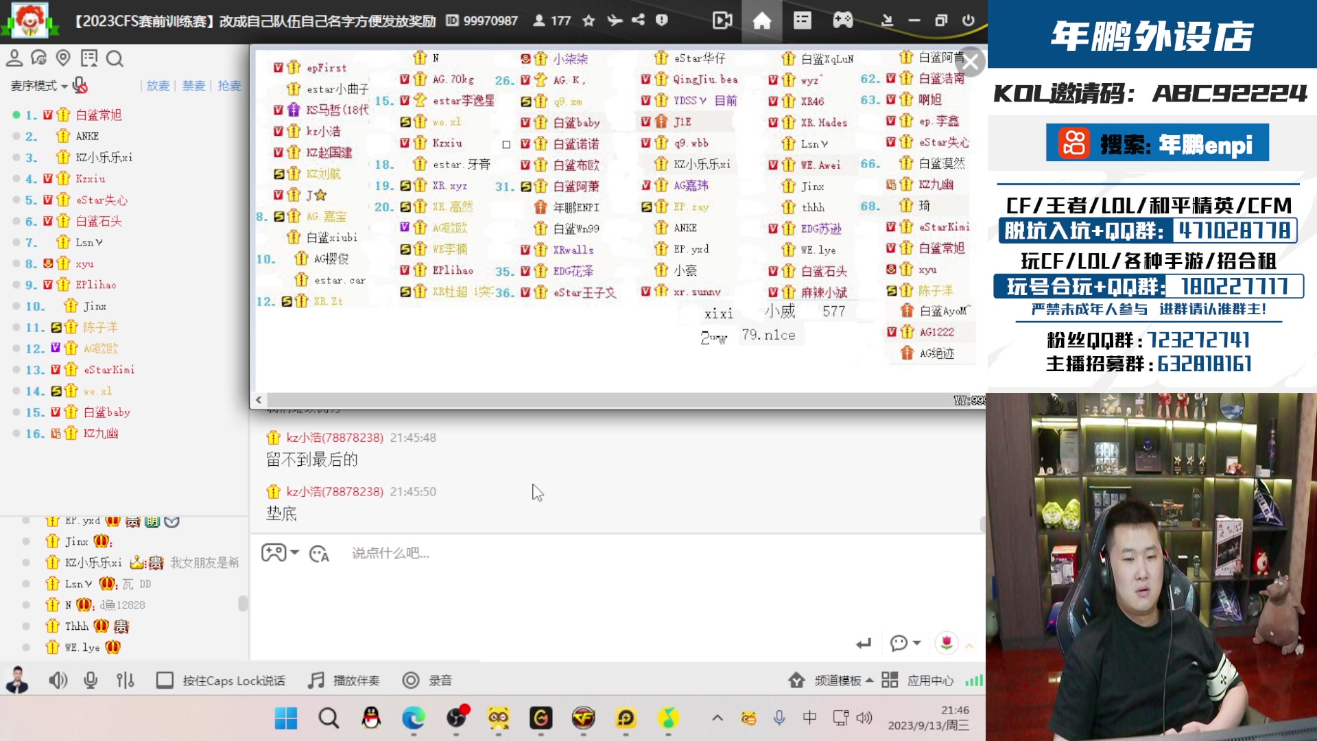Open the notice board icon in sidebar

click(89, 58)
